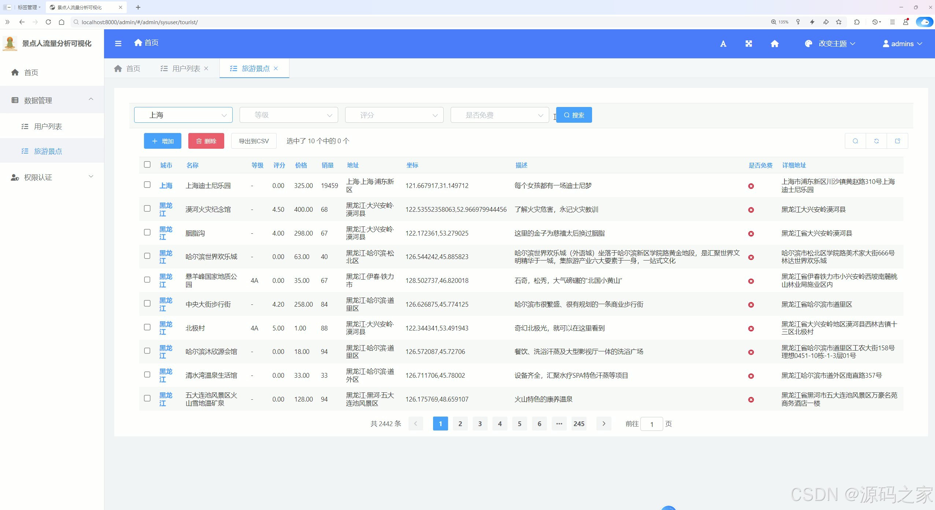Image resolution: width=935 pixels, height=510 pixels.
Task: Go to page 245 in pagination
Action: (578, 424)
